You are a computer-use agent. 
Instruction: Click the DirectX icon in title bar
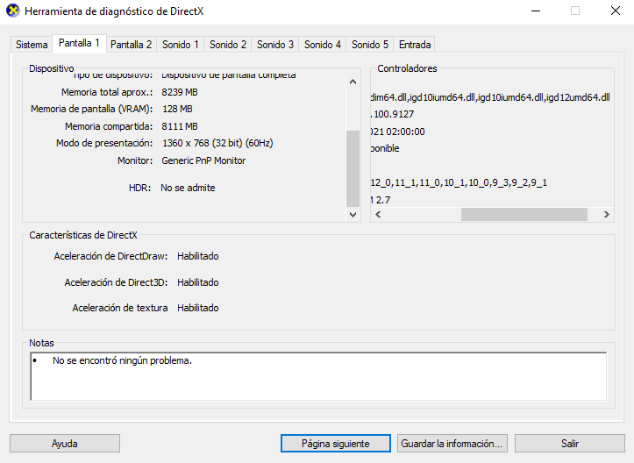coord(13,11)
